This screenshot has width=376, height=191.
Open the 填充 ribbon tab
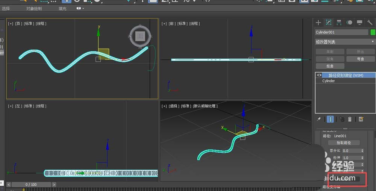coord(62,8)
